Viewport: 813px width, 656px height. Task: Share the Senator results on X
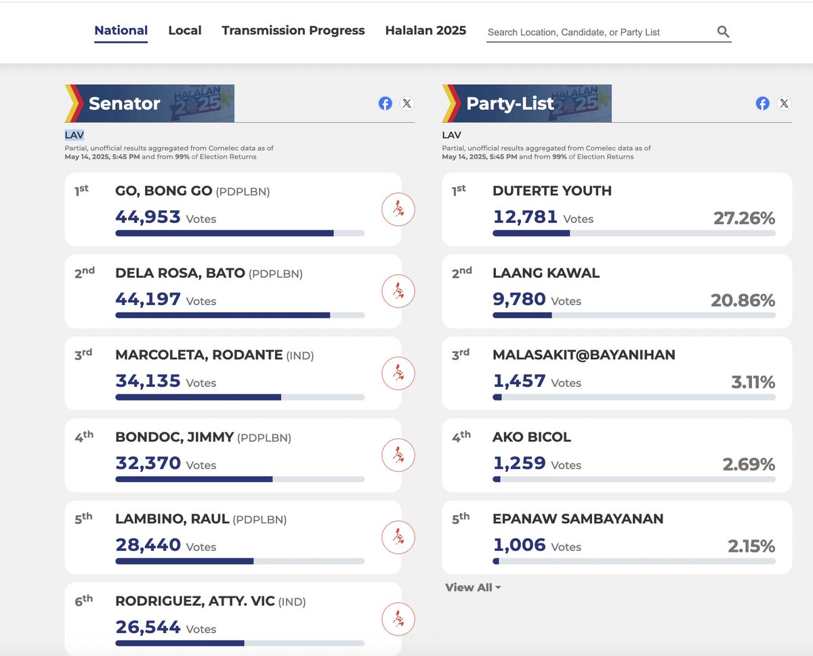[406, 103]
